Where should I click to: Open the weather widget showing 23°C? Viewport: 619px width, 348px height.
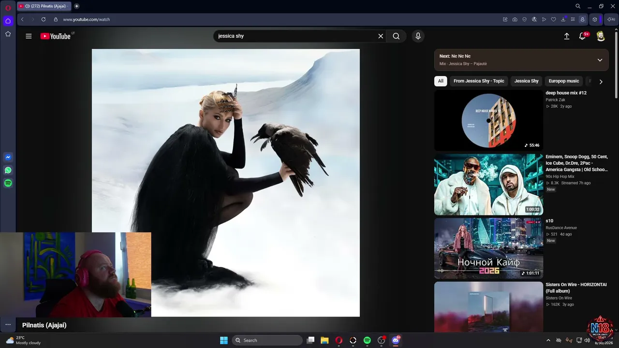(x=23, y=340)
